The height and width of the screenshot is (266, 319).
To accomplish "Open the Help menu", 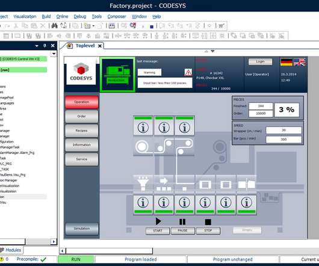I will (156, 16).
